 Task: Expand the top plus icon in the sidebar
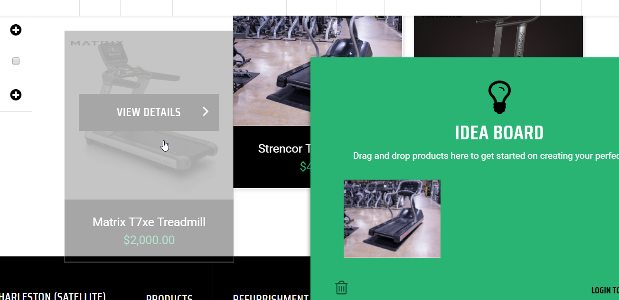tap(16, 30)
